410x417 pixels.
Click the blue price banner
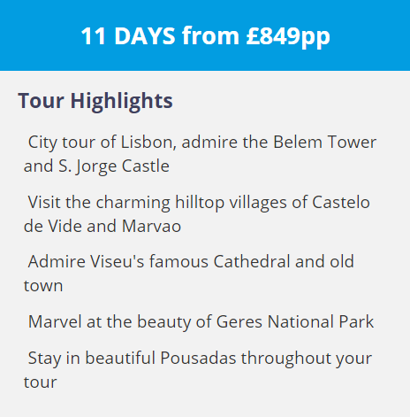tap(205, 35)
